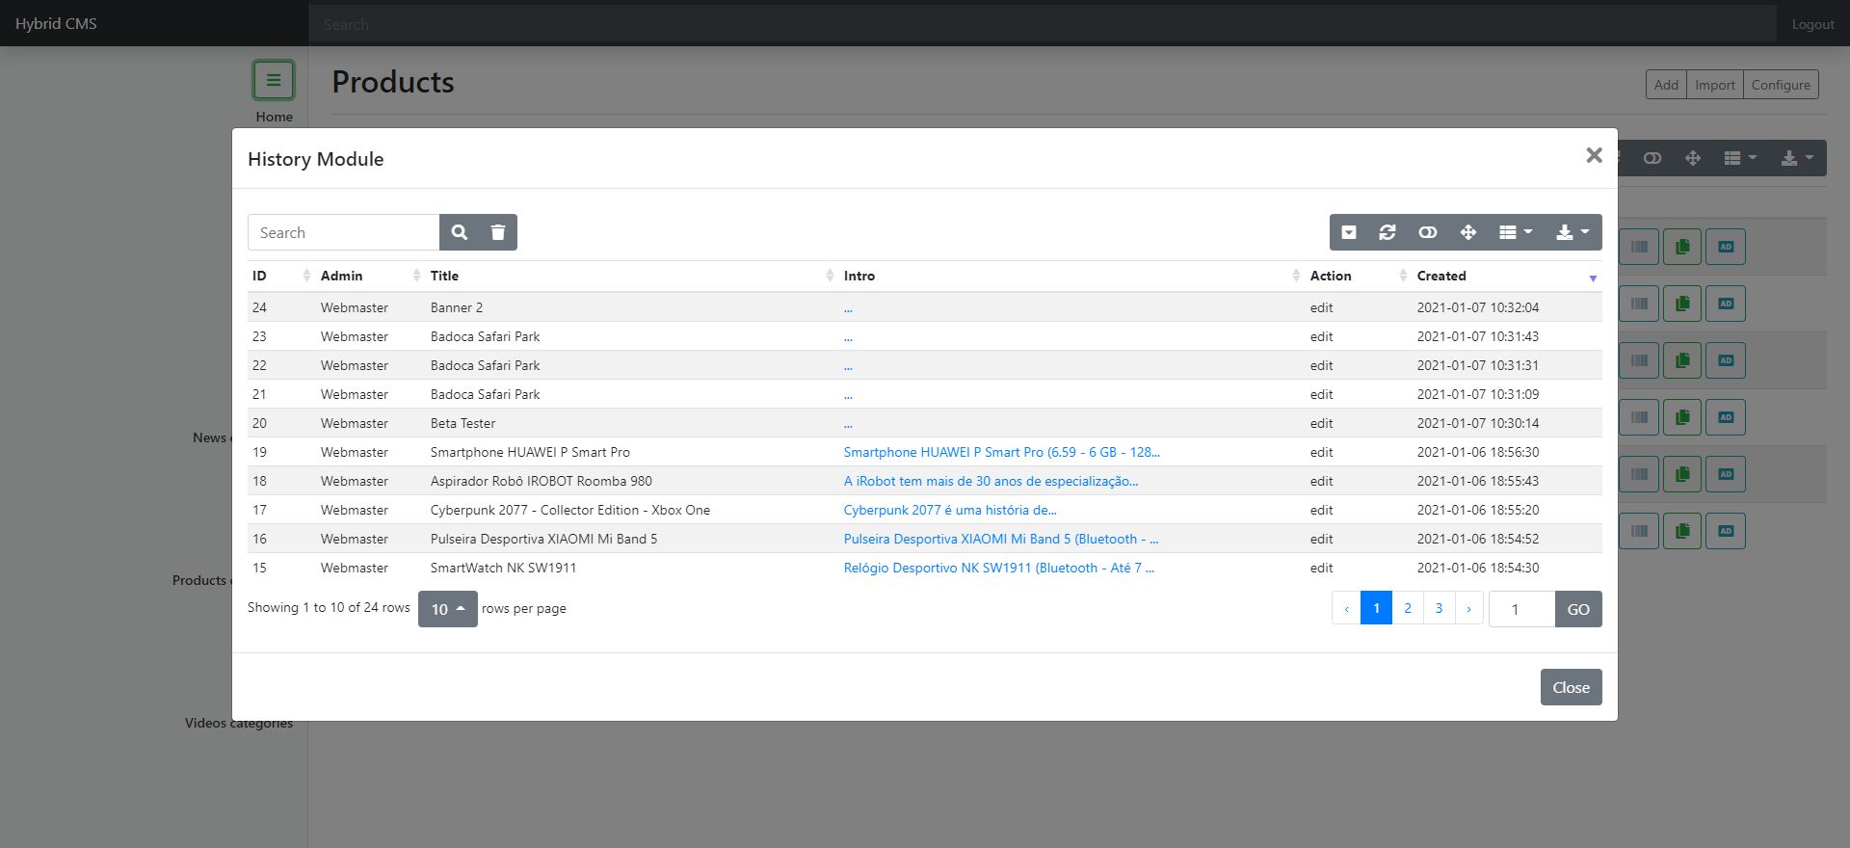This screenshot has width=1850, height=848.
Task: Toggle card view in modal toolbar
Action: point(1428,232)
